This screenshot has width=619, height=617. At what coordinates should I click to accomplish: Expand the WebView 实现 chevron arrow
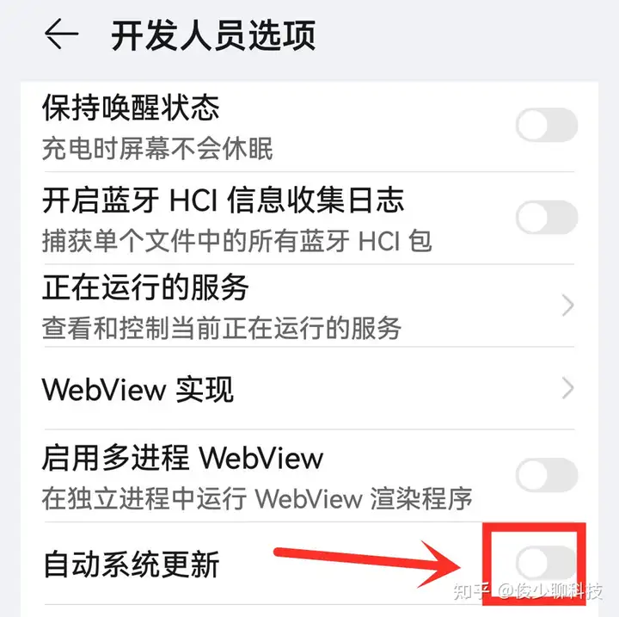coord(567,389)
